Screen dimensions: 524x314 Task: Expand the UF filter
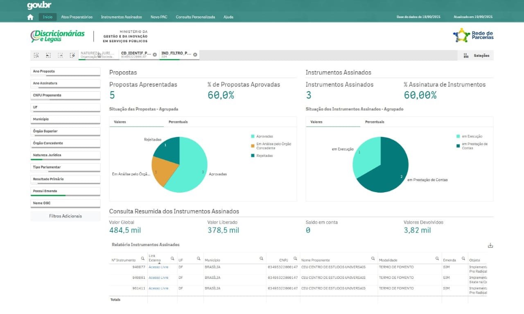point(65,107)
